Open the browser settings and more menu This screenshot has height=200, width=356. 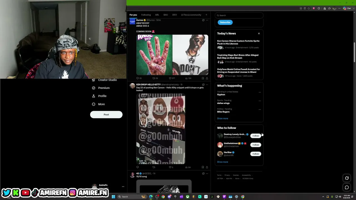tap(339, 8)
